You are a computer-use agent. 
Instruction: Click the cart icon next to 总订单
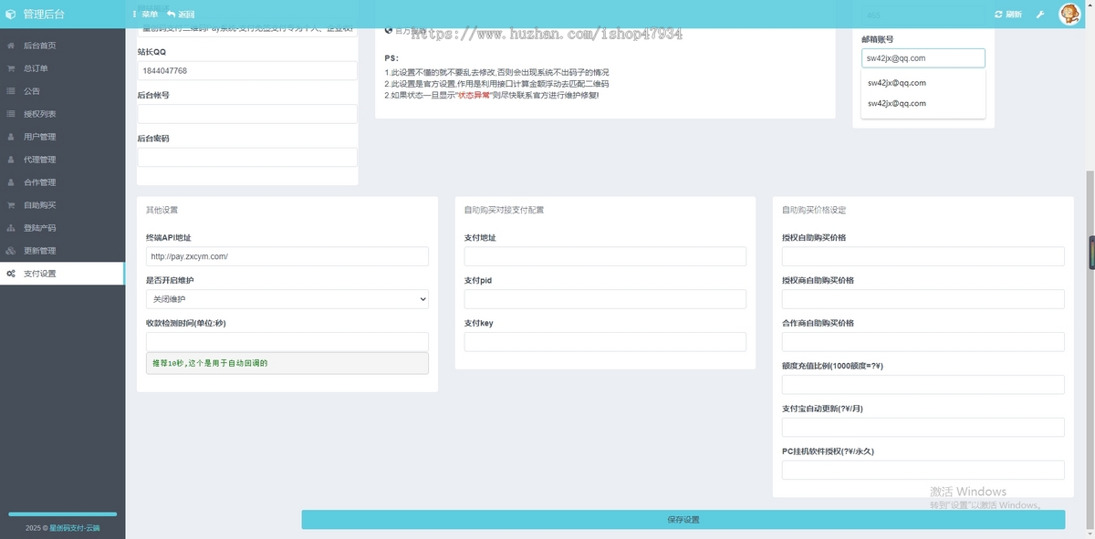click(11, 68)
